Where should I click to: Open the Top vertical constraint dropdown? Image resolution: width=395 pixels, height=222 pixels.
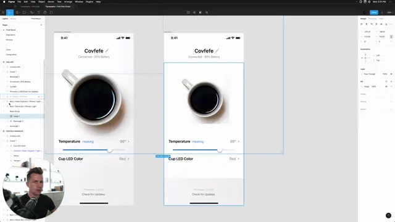coord(378,60)
